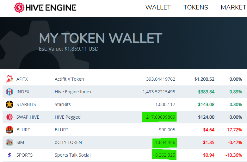Click the dCITY TOKEN name
Viewport: 247px width, 162px height.
tap(68, 142)
